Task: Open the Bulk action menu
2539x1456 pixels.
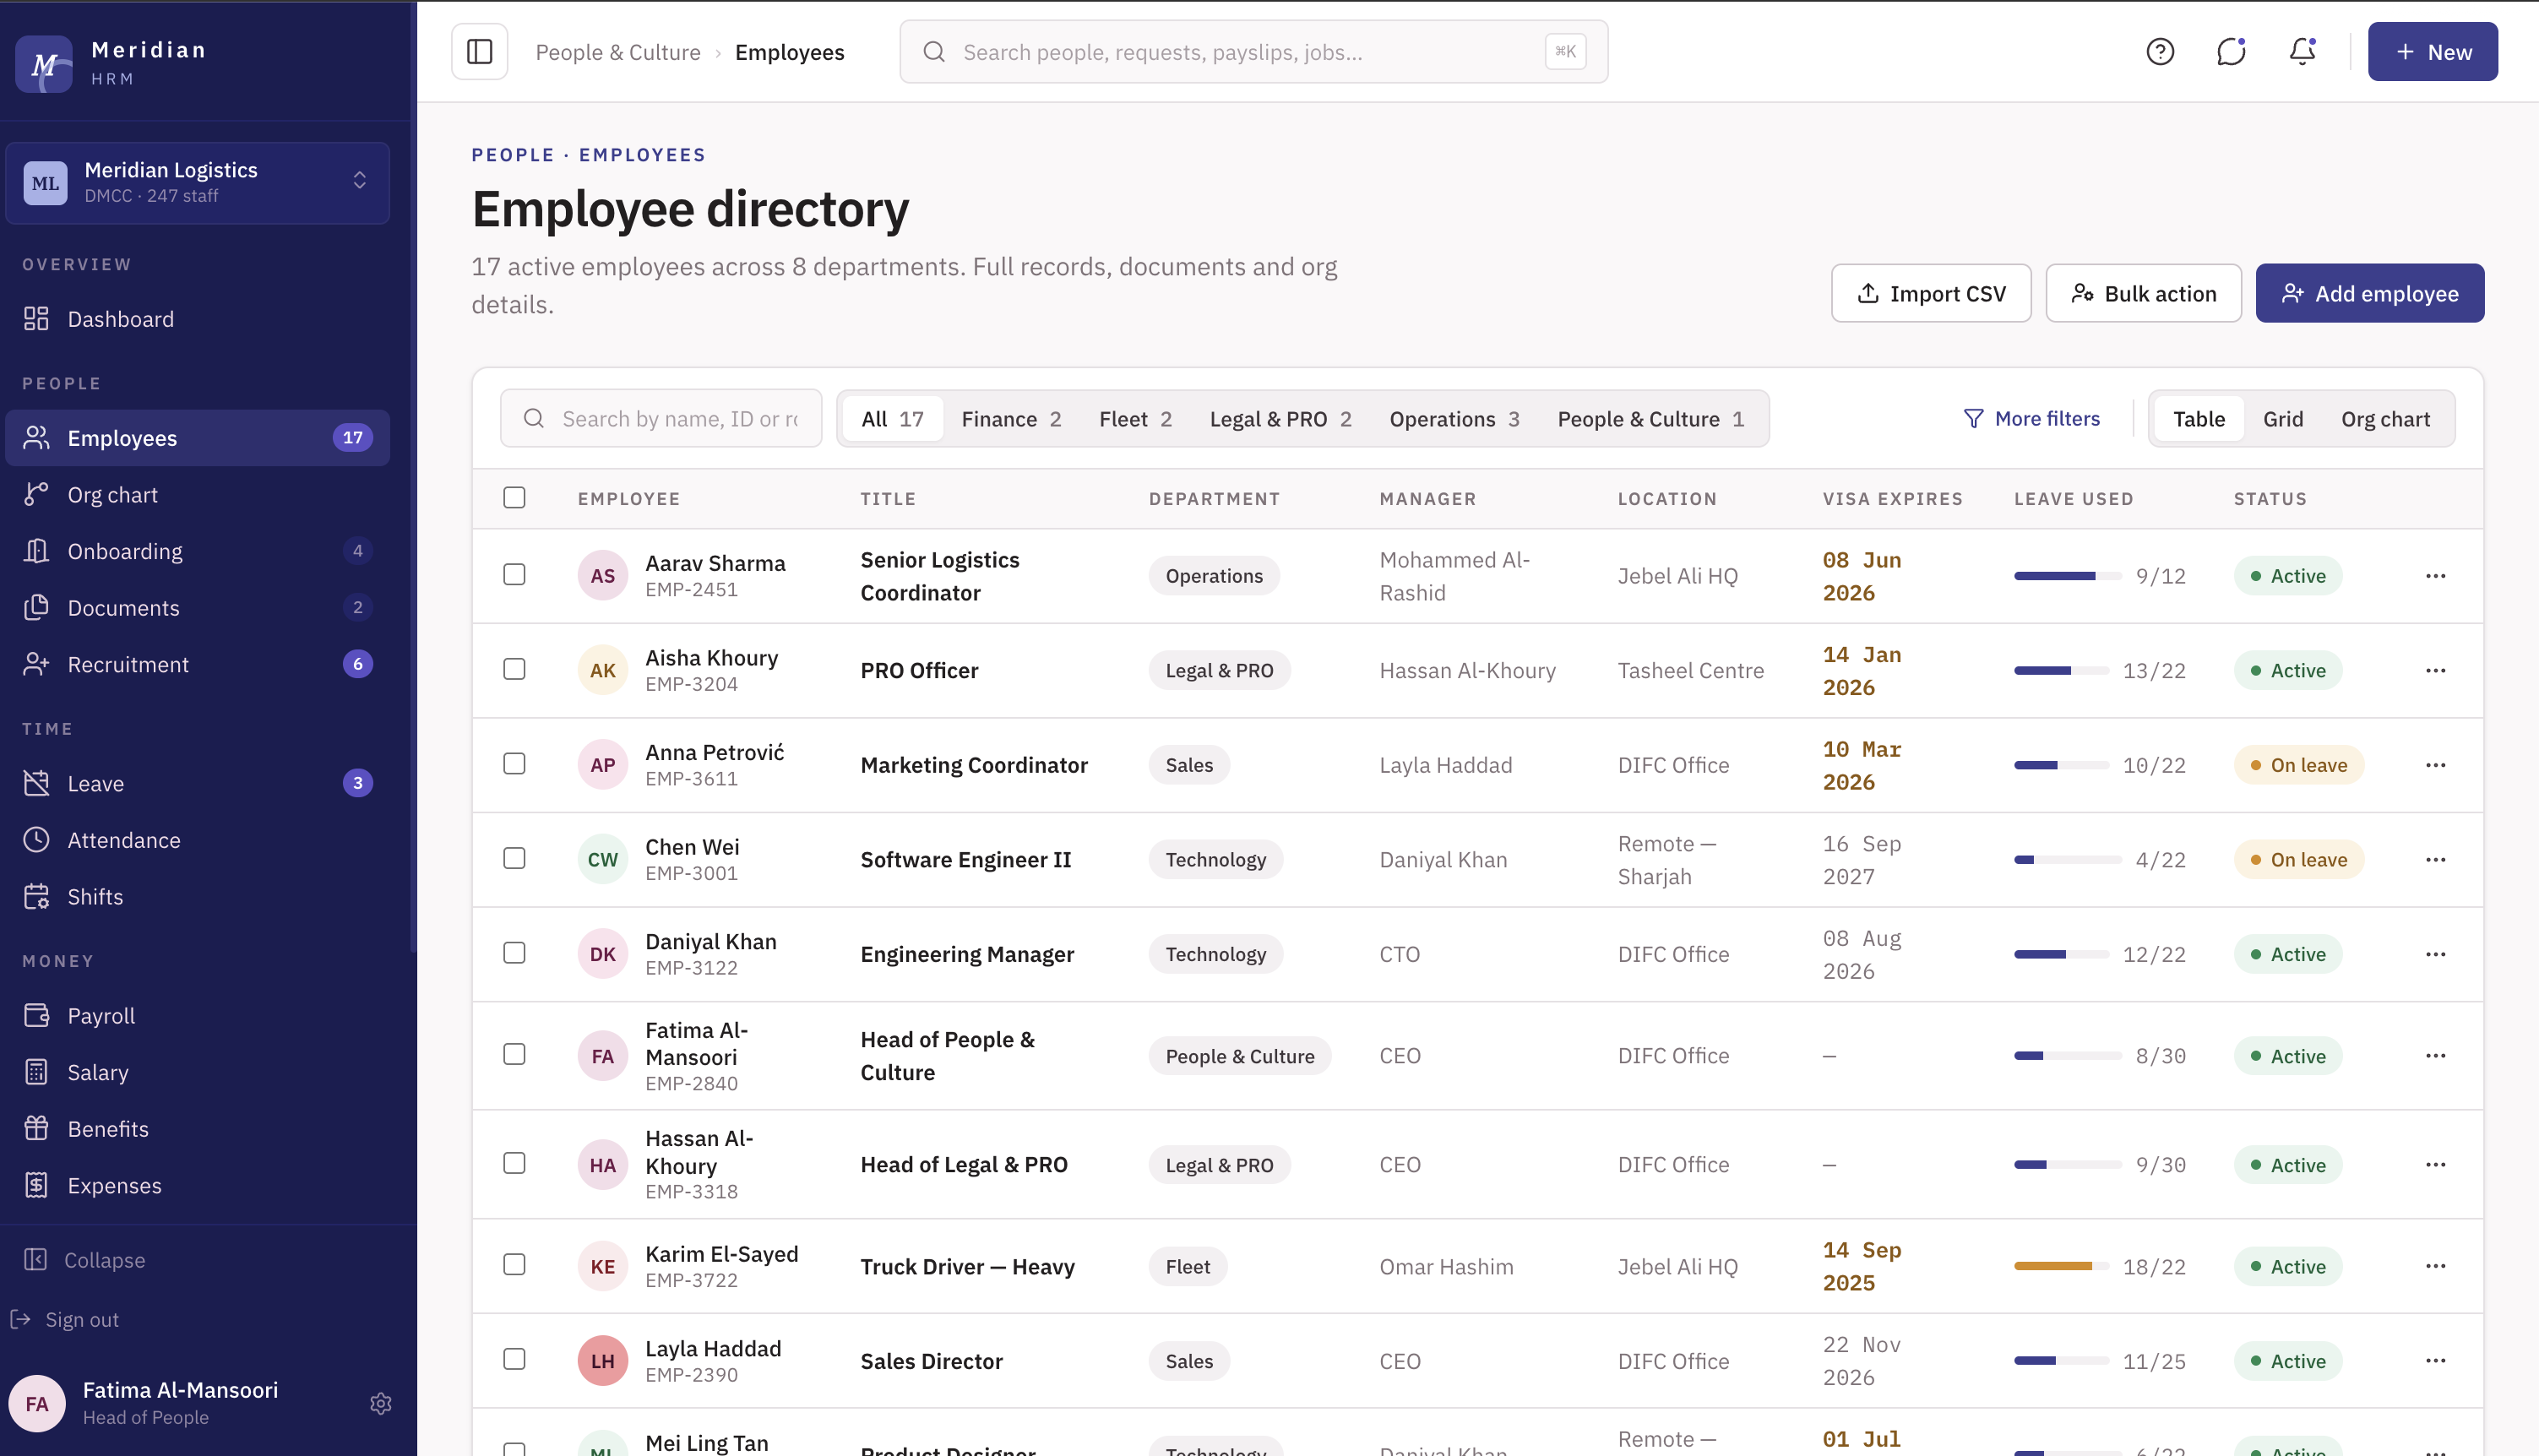Action: click(2143, 293)
